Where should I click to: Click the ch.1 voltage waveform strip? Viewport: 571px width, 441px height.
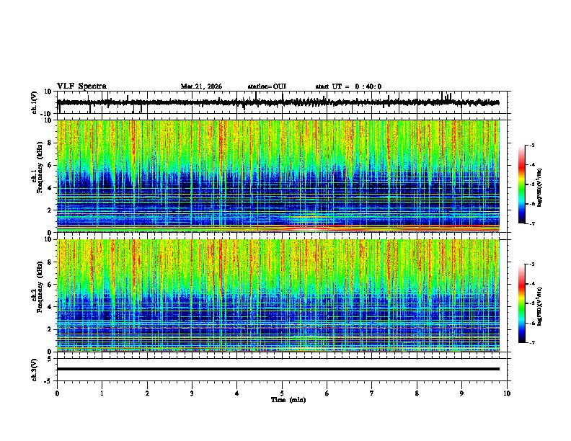click(278, 102)
